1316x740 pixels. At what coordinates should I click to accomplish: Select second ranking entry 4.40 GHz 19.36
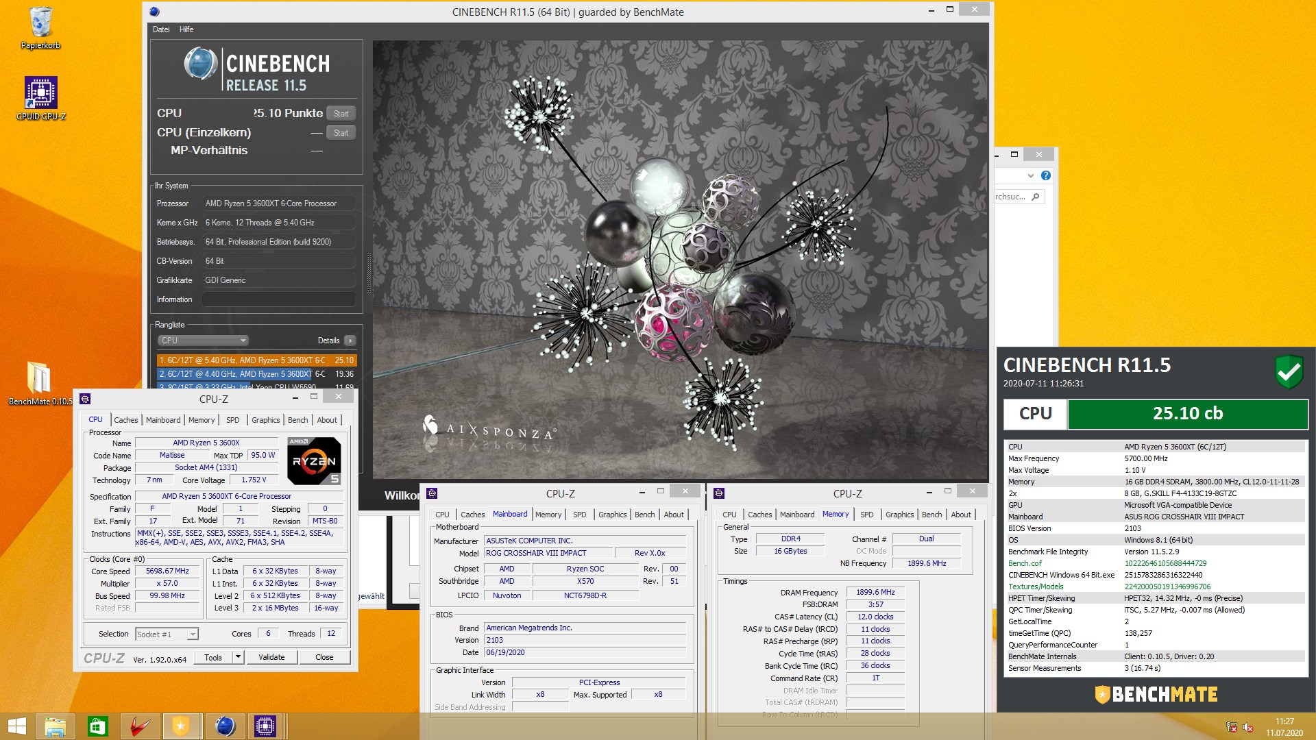tap(256, 374)
